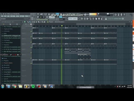The height and width of the screenshot is (101, 134).
Task: Open playlist menu arrow left of magnet
Action: point(23,22)
